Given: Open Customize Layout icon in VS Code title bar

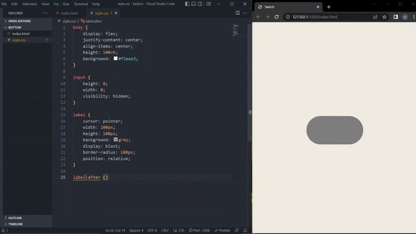Looking at the screenshot, I should tap(209, 4).
